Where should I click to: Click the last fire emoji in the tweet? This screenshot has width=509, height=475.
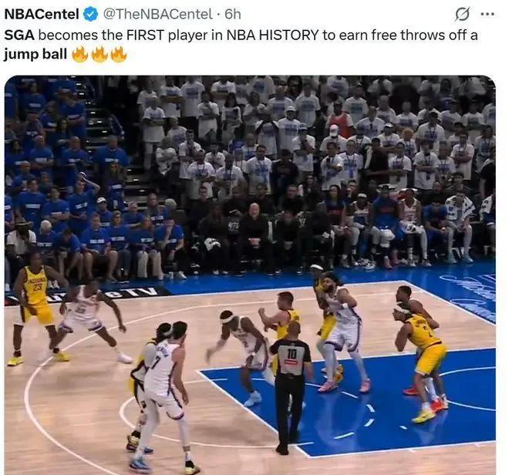click(x=119, y=54)
